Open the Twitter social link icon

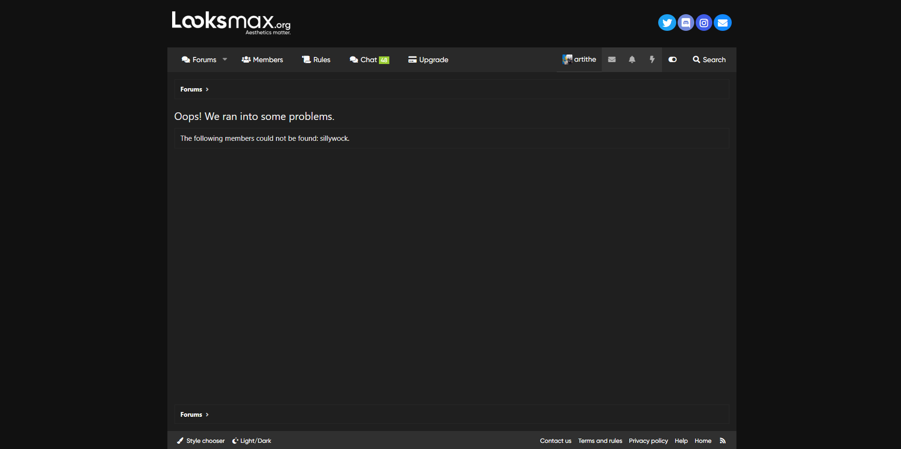(667, 22)
